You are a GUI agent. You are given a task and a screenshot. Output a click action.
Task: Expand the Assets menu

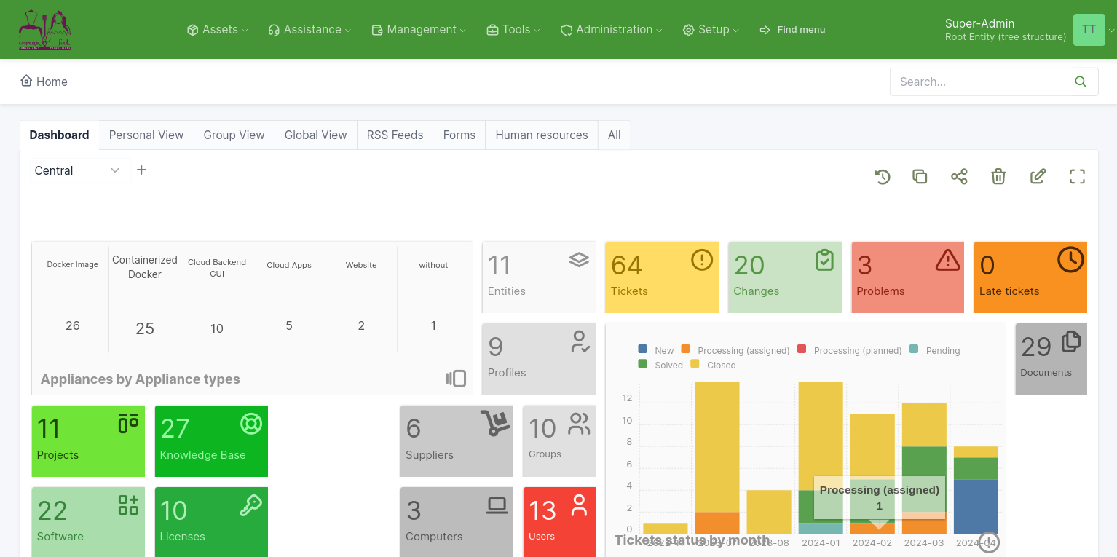tap(218, 30)
